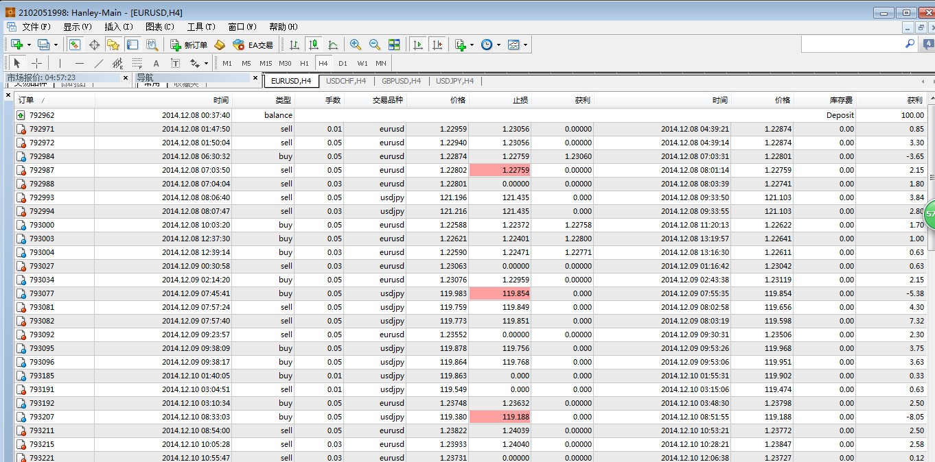Switch timeframe to D1

[x=343, y=63]
